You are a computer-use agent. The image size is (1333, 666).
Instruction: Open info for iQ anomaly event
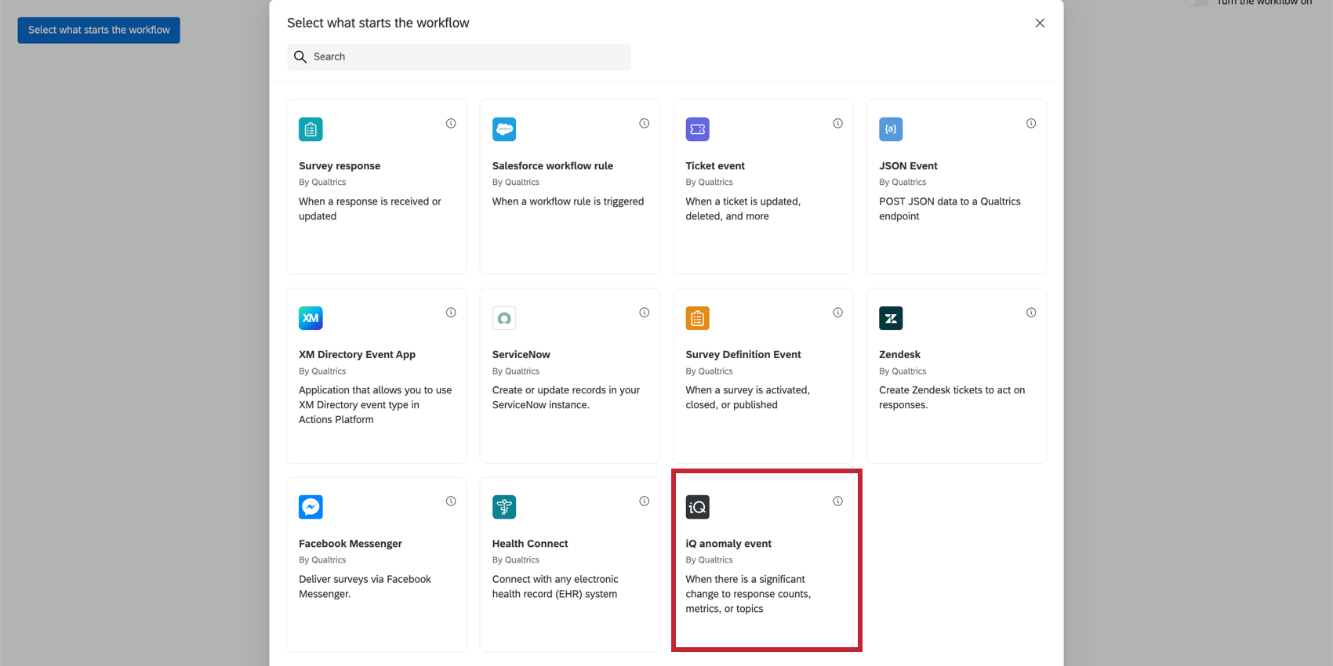pos(837,501)
